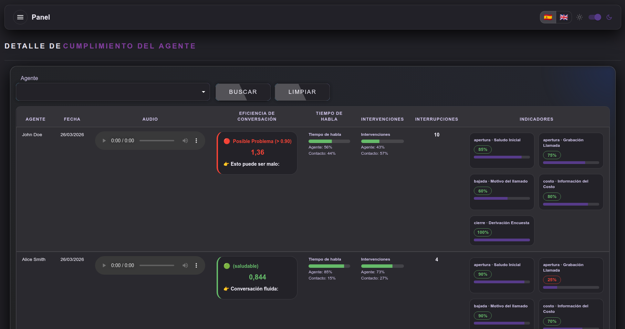Image resolution: width=625 pixels, height=329 pixels.
Task: Switch language to English UK flag
Action: pos(564,17)
